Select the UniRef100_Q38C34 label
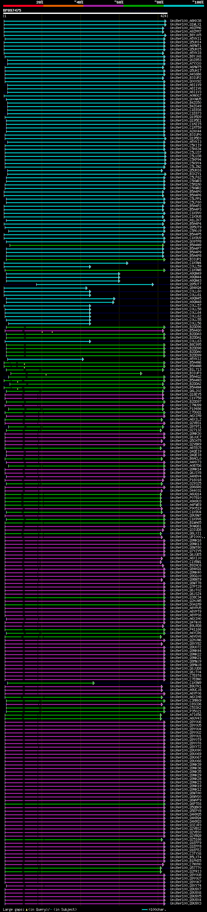The width and height of the screenshot is (207, 912). click(x=186, y=598)
